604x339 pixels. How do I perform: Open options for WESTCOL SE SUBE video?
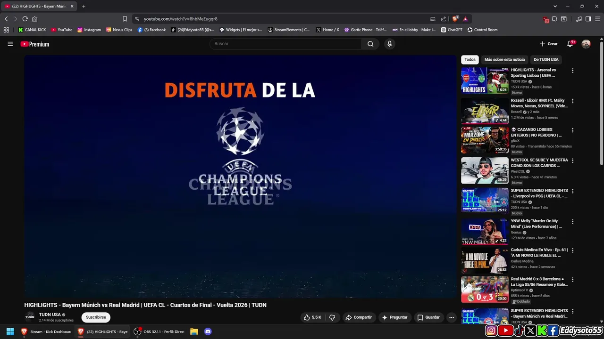(573, 161)
